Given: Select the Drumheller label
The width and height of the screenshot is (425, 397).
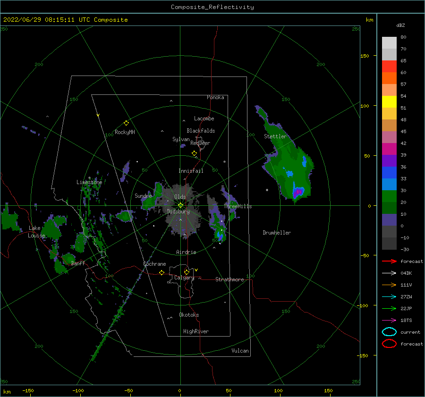Looking at the screenshot, I should point(277,233).
